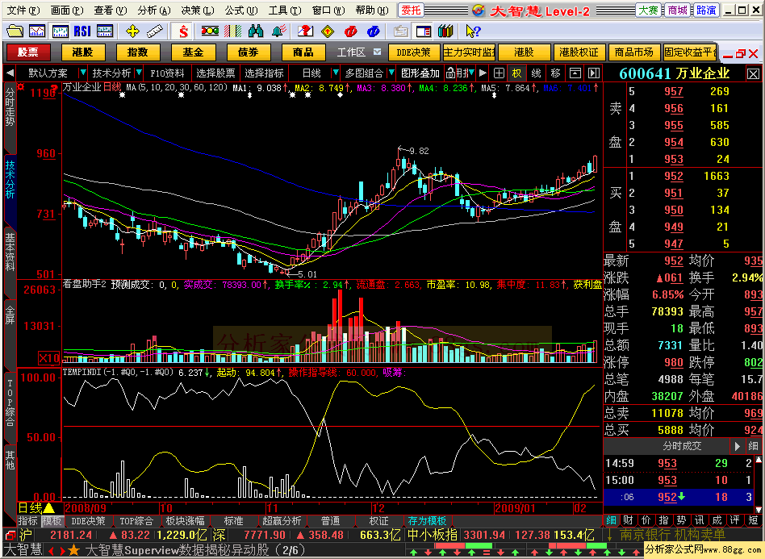Toggle the 势 trend tab at bottom right
The width and height of the screenshot is (765, 559).
click(x=682, y=520)
